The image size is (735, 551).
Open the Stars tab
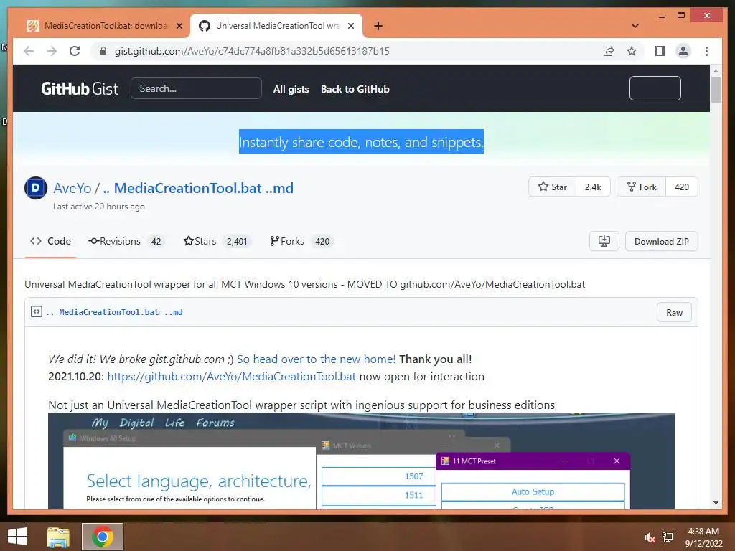pos(217,241)
